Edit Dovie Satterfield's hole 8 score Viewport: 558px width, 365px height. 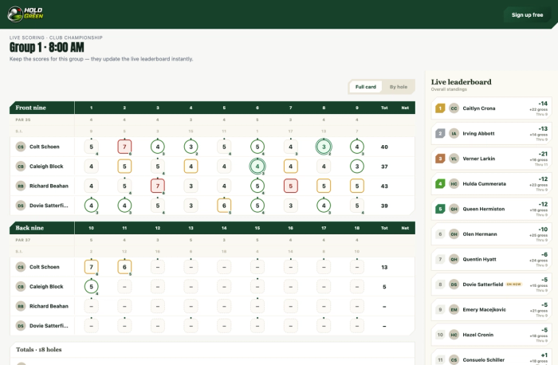coord(324,206)
